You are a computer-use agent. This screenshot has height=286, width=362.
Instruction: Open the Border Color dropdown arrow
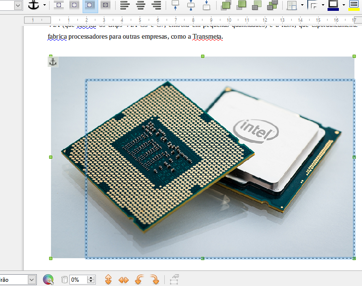(344, 5)
